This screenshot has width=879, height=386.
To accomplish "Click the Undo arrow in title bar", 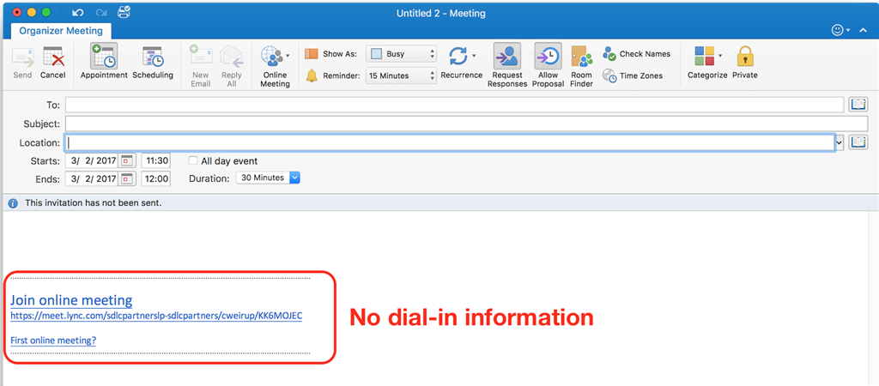I will click(78, 12).
